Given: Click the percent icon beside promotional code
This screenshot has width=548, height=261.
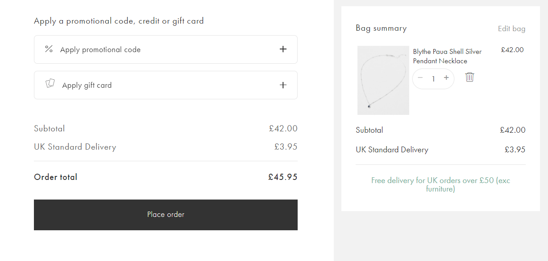Looking at the screenshot, I should click(49, 49).
